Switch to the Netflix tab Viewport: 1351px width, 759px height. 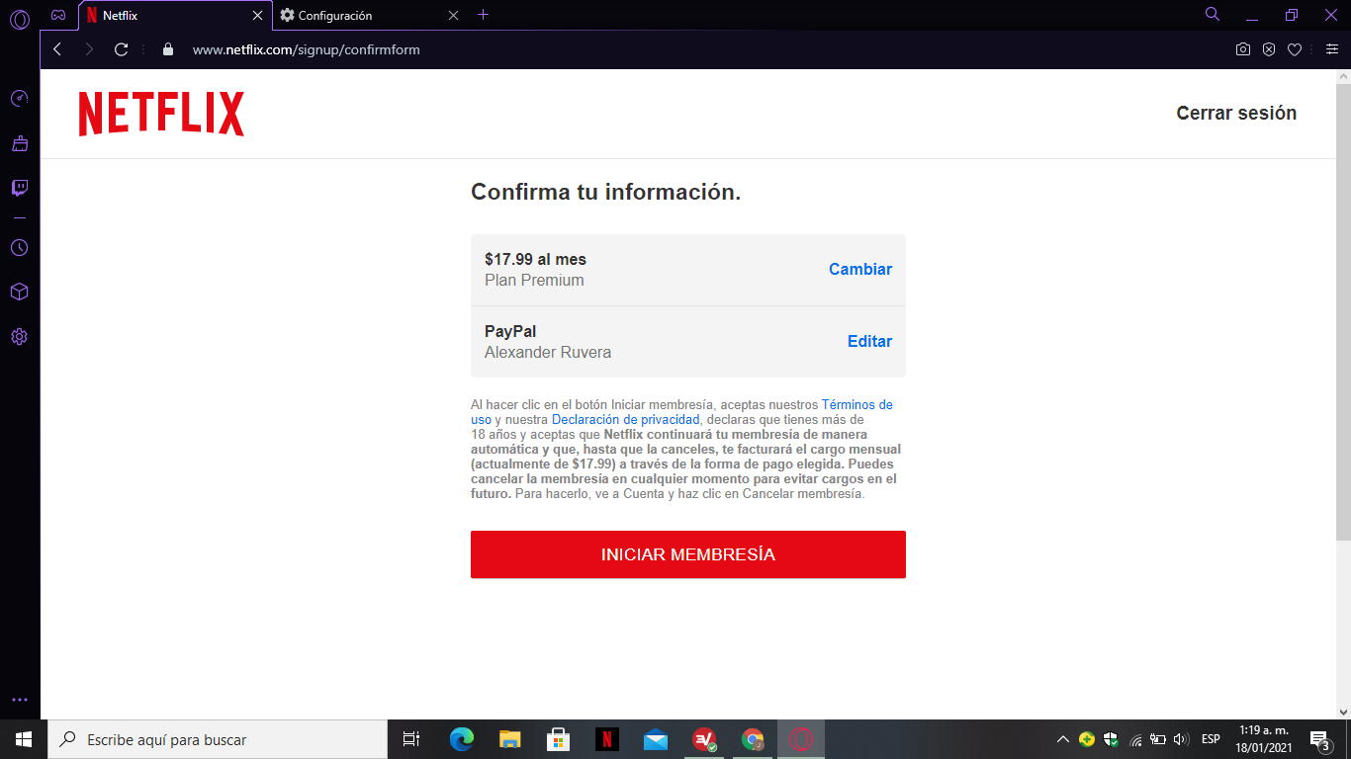[x=174, y=16]
